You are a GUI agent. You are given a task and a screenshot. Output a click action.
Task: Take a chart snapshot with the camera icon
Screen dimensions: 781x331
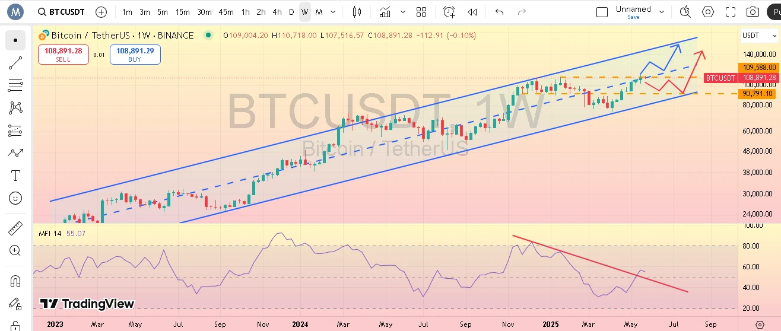coord(753,12)
